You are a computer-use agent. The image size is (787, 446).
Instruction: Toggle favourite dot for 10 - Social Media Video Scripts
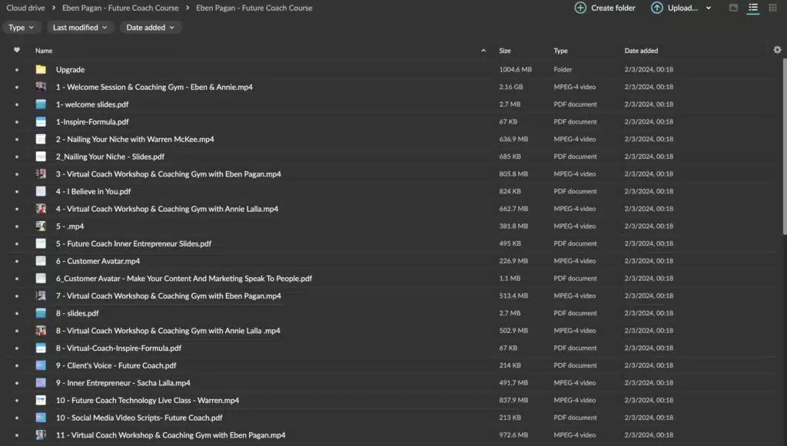[17, 418]
